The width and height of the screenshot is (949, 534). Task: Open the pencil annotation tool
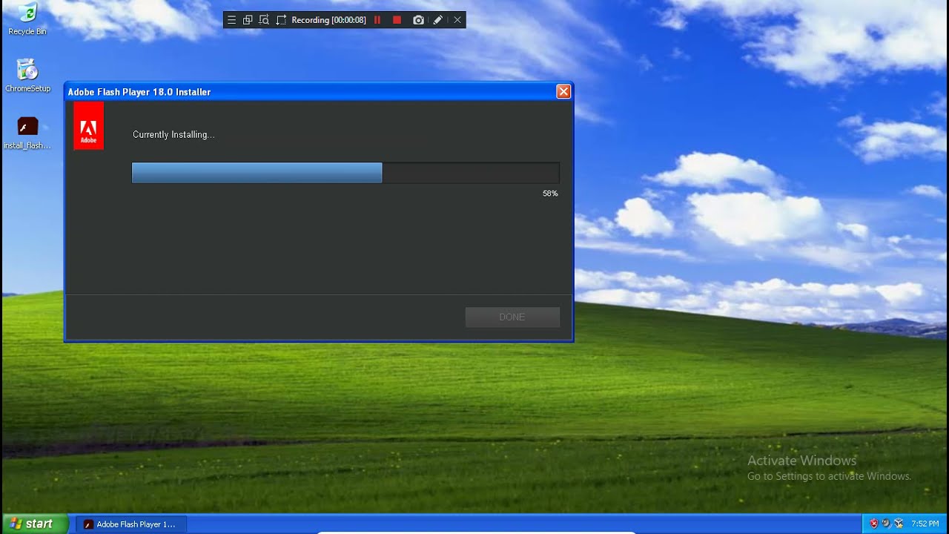click(438, 20)
